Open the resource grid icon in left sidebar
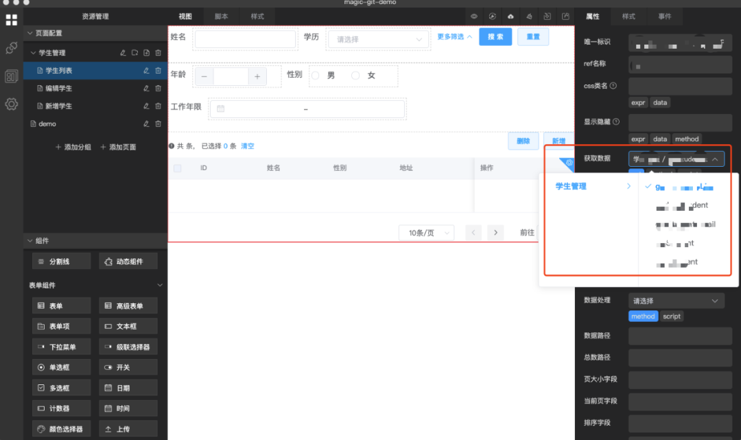Screen dimensions: 741x440 tap(12, 20)
